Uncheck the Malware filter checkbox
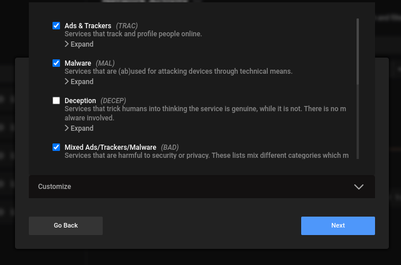Viewport: 401px width, 265px height. tap(57, 63)
